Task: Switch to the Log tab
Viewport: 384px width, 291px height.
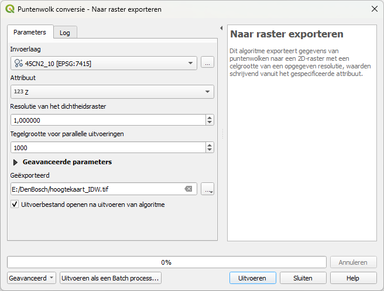Action: click(x=64, y=33)
